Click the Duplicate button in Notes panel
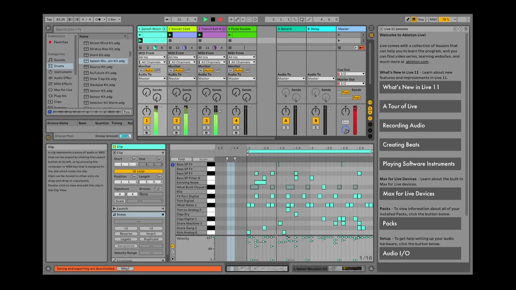 pos(151,239)
